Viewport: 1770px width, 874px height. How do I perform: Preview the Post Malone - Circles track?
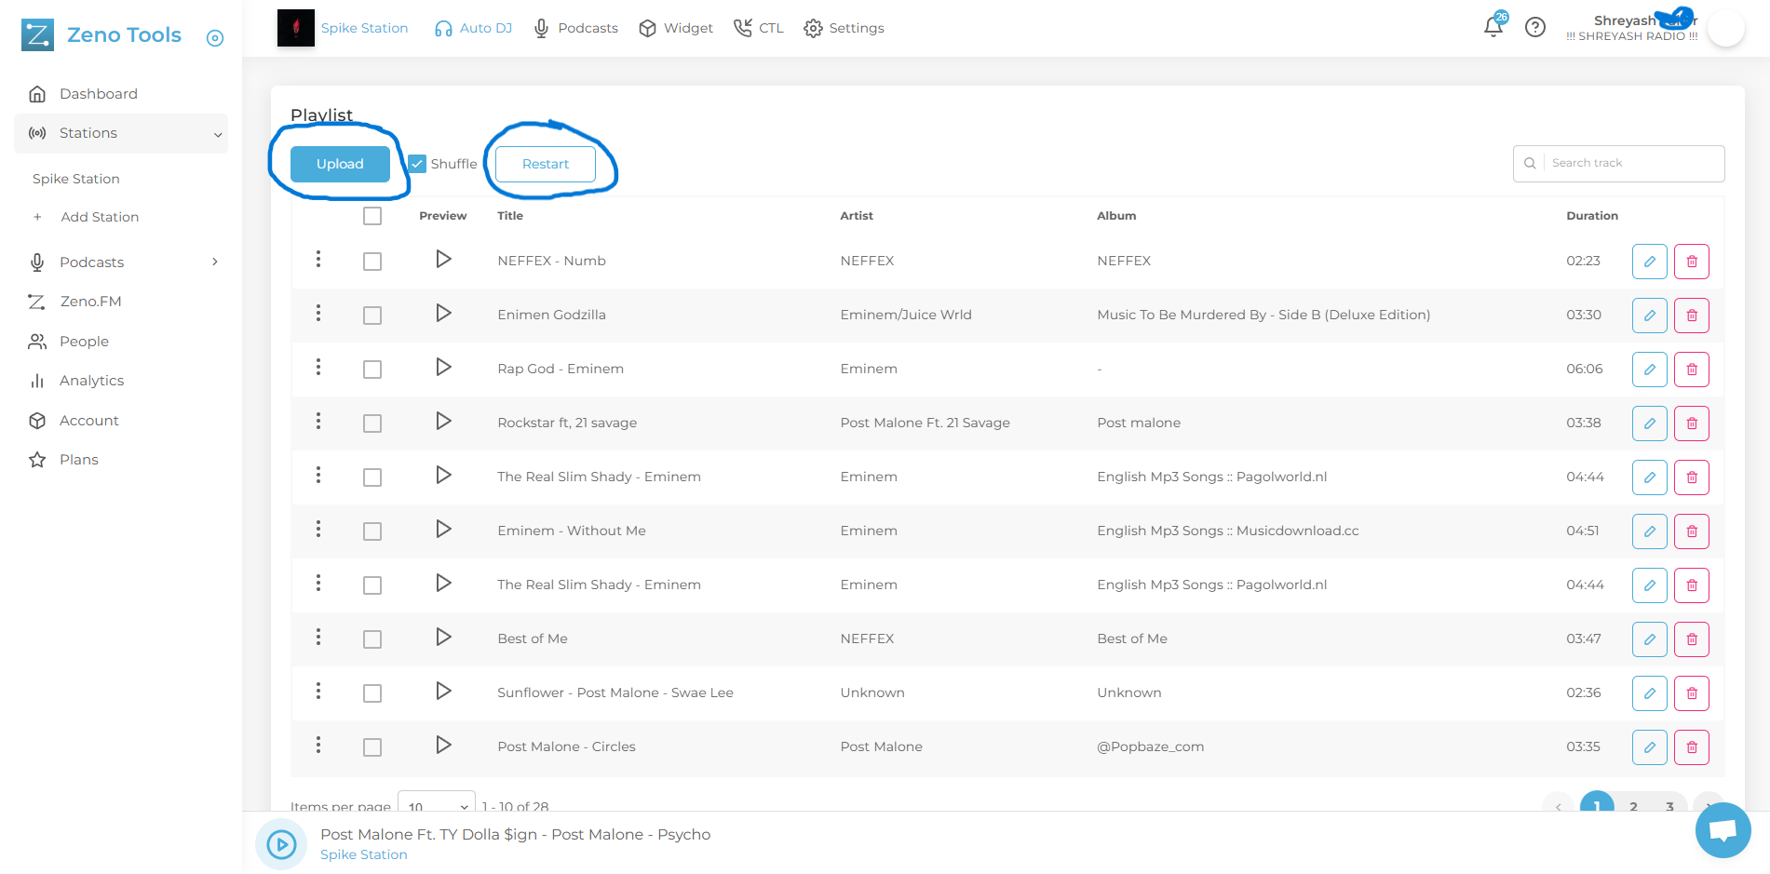click(x=443, y=745)
